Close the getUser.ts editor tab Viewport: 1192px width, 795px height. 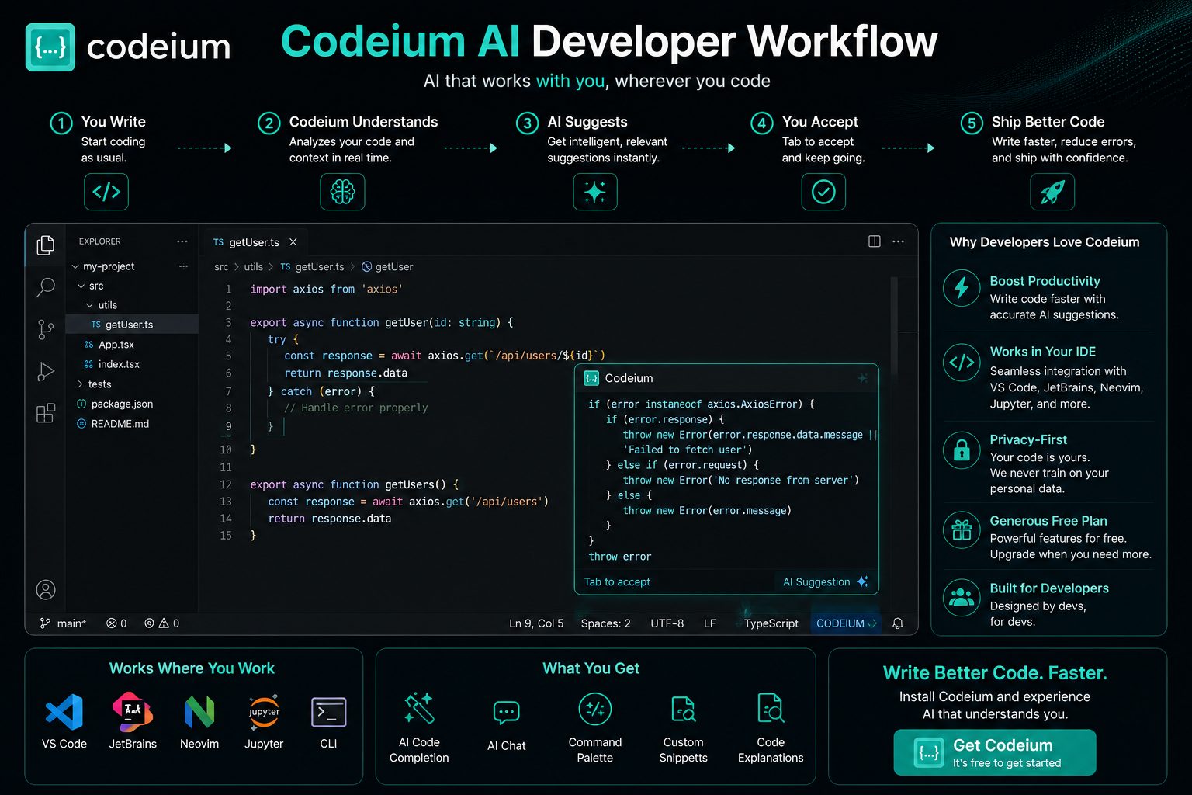pos(293,242)
